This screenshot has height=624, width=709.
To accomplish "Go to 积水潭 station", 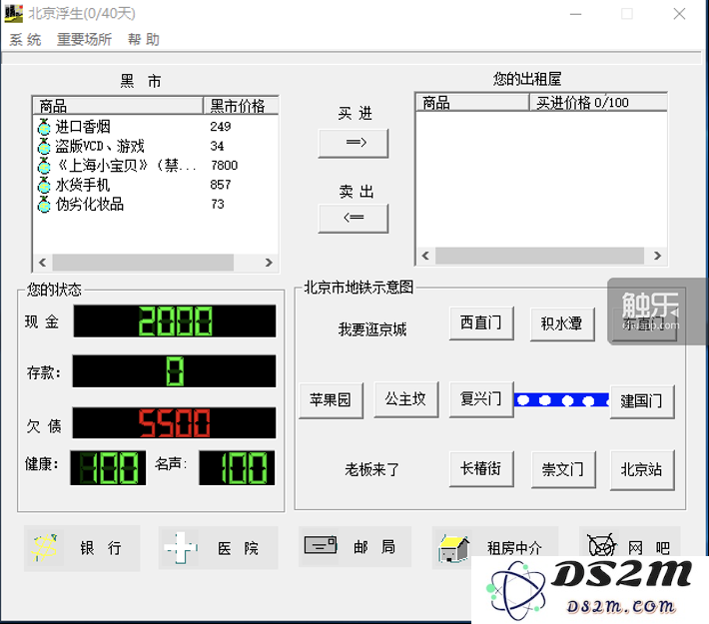I will [x=562, y=324].
